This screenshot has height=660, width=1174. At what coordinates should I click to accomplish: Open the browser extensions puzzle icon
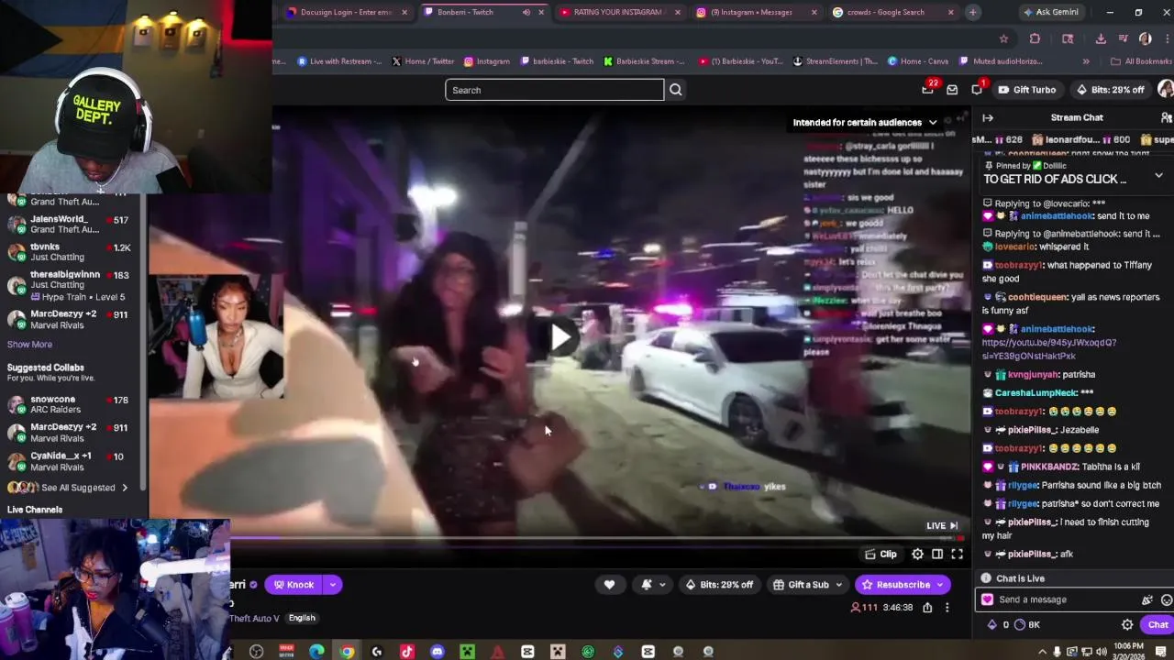tap(1035, 38)
